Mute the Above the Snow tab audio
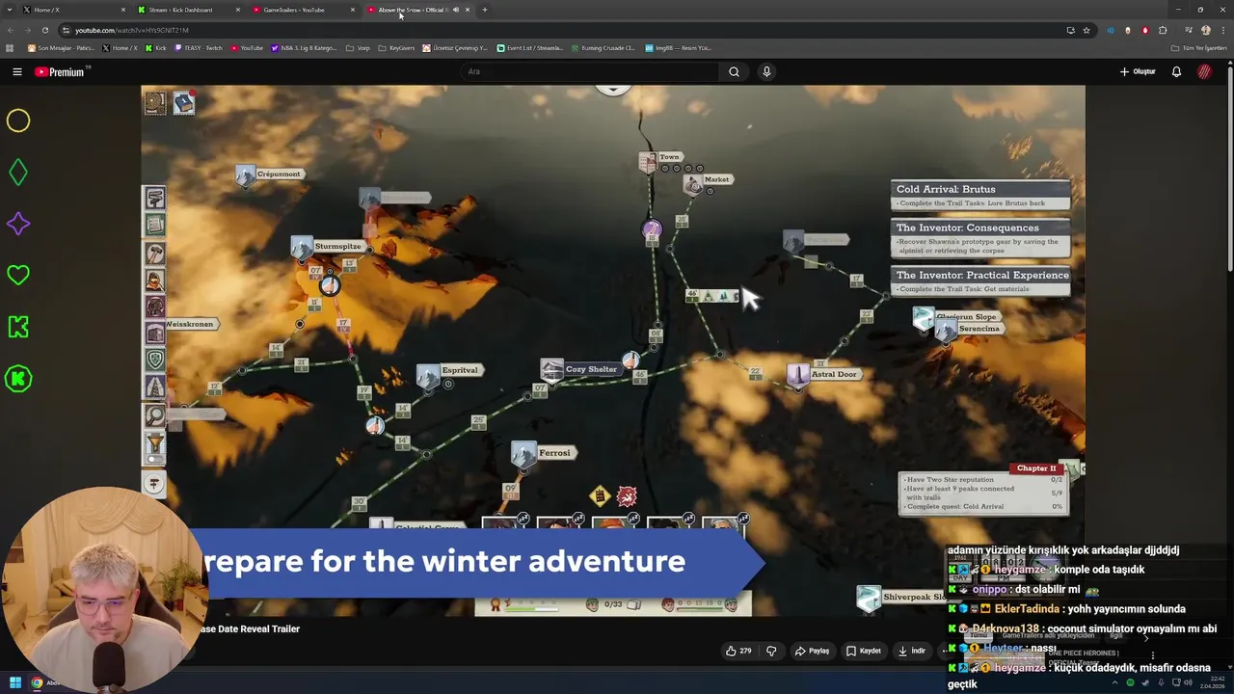The width and height of the screenshot is (1234, 694). (x=456, y=10)
